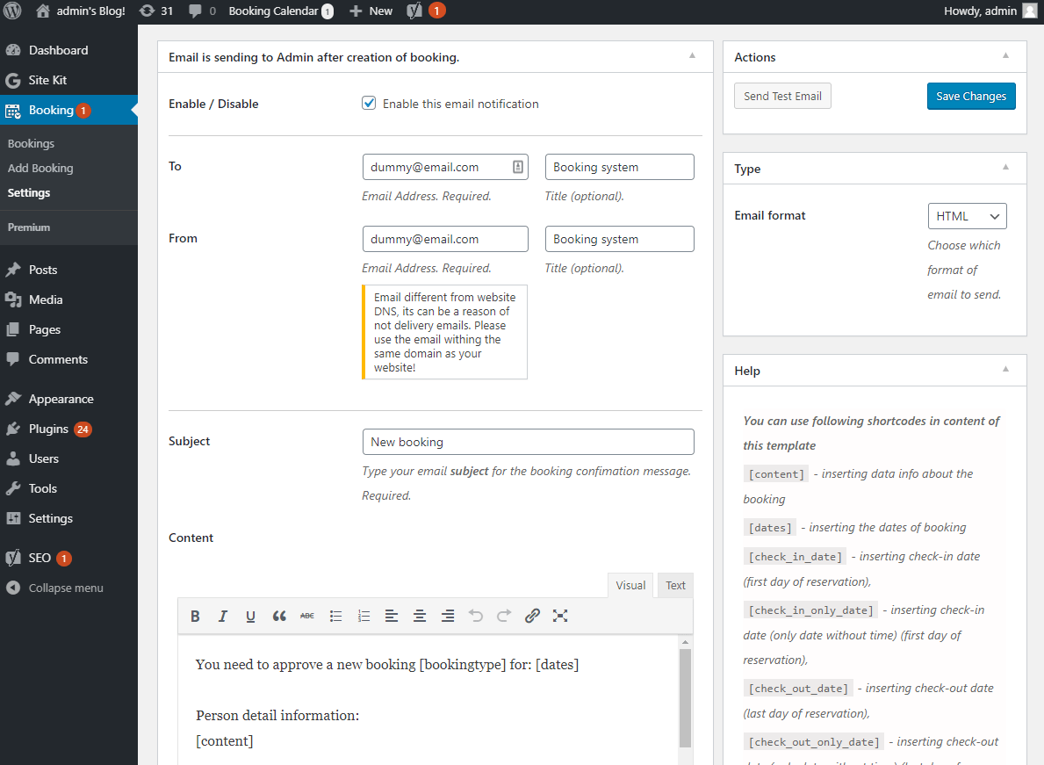Click the admin avatar icon
Image resolution: width=1044 pixels, height=765 pixels.
(x=1029, y=11)
